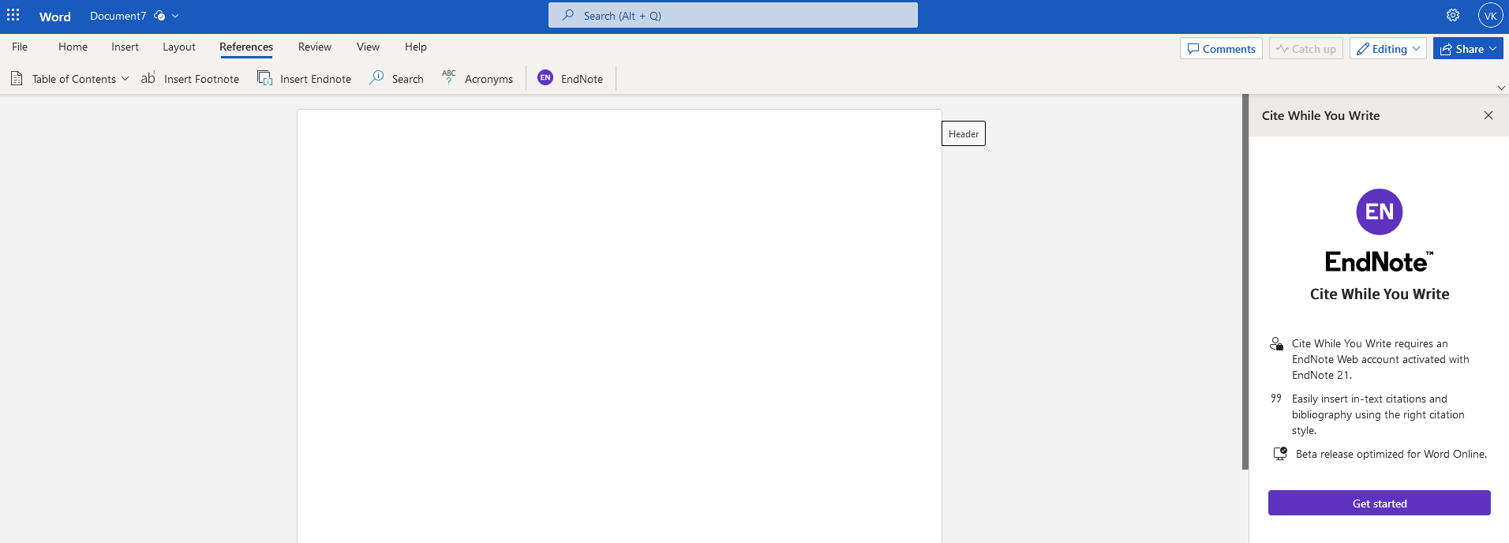Switch to the Insert tab

(x=125, y=47)
